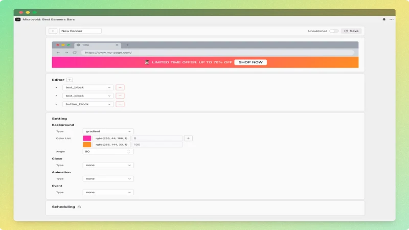Add a new tab in the preview browser

[127, 45]
